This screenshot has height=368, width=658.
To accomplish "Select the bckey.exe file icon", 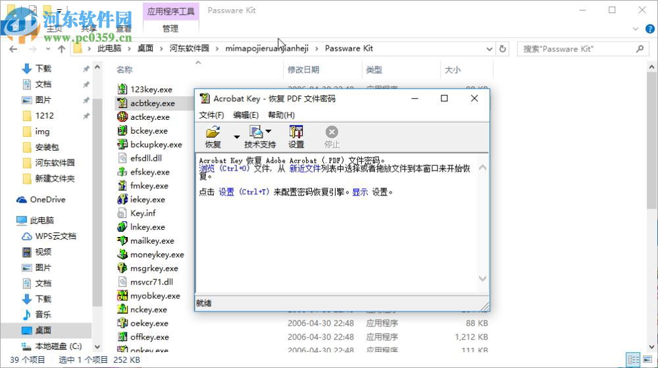I will [122, 130].
